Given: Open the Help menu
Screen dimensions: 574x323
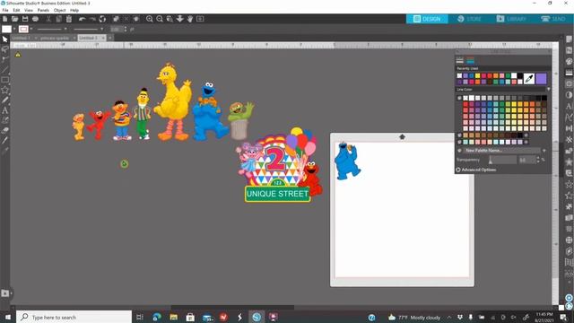Looking at the screenshot, I should (x=74, y=10).
